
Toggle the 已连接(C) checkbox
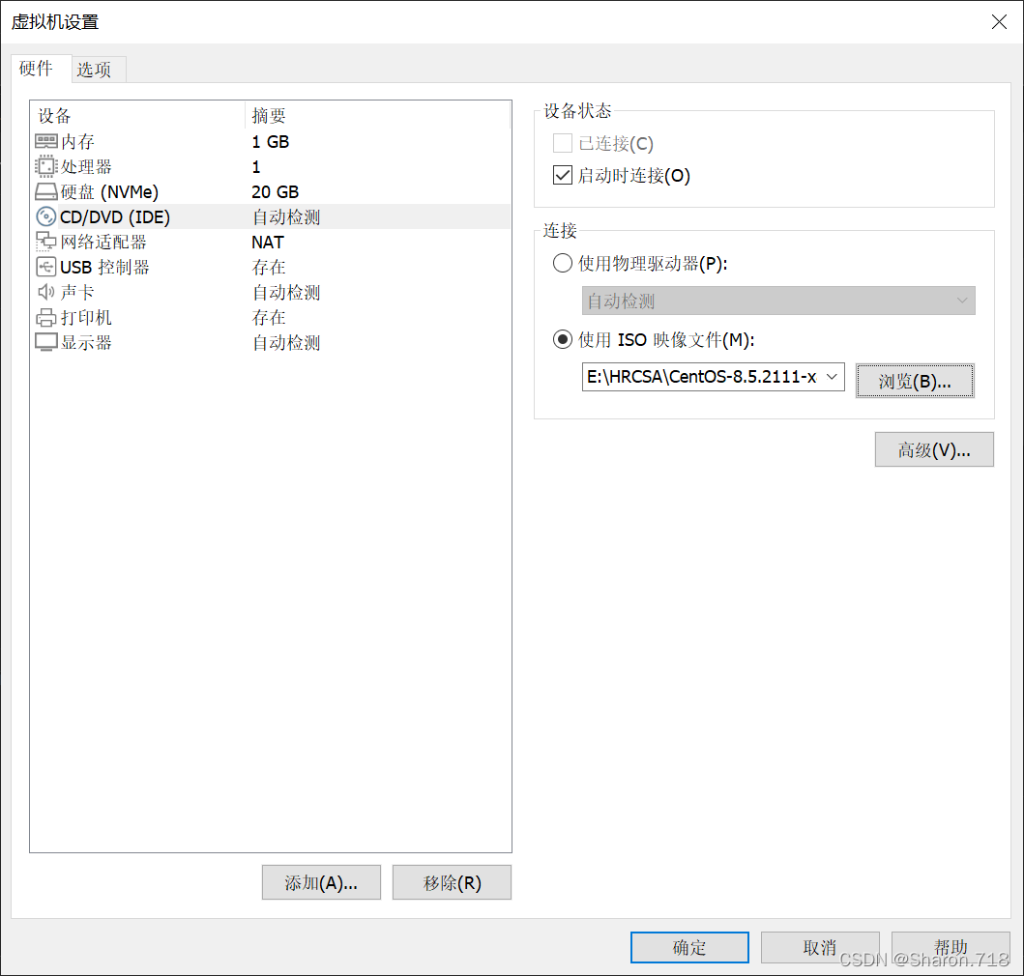pos(563,143)
